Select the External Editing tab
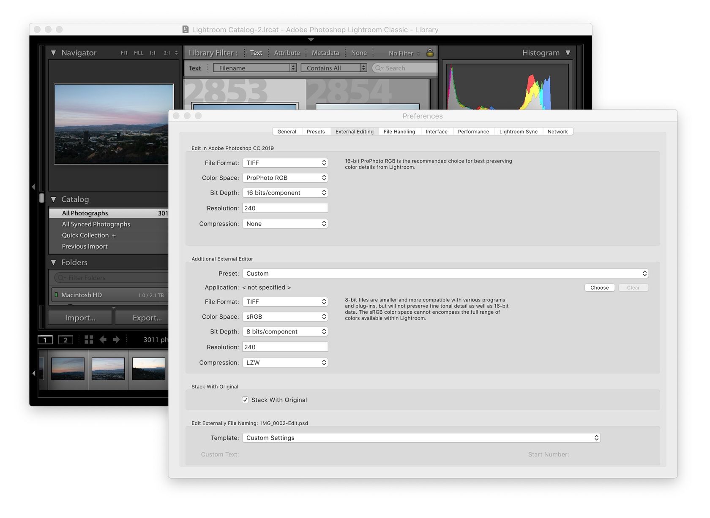 point(355,132)
